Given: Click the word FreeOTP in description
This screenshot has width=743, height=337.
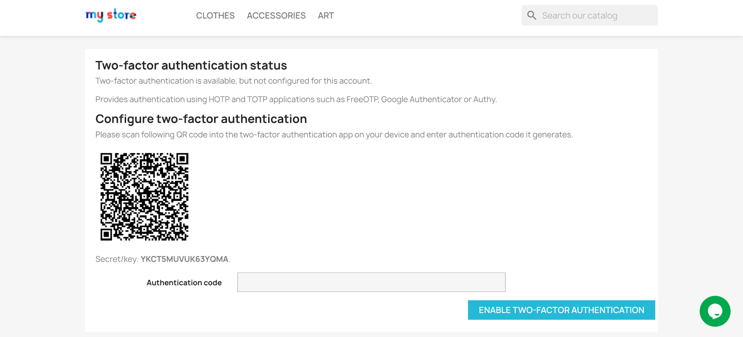Looking at the screenshot, I should tap(362, 100).
